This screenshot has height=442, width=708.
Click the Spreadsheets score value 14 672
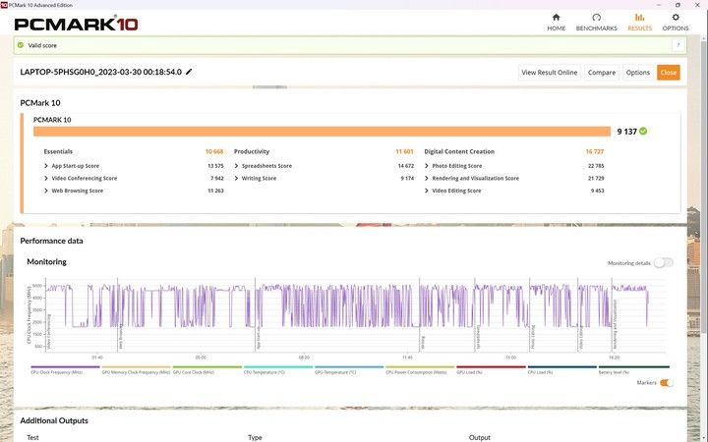point(406,166)
